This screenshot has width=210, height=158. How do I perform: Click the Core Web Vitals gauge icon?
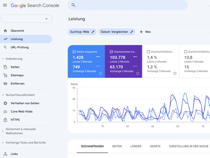click(5, 112)
